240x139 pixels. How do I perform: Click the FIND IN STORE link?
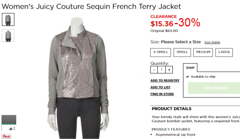[162, 94]
